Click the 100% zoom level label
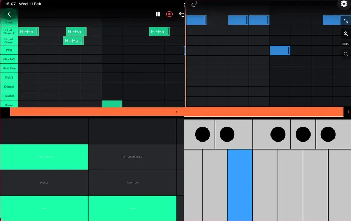 pyautogui.click(x=345, y=44)
